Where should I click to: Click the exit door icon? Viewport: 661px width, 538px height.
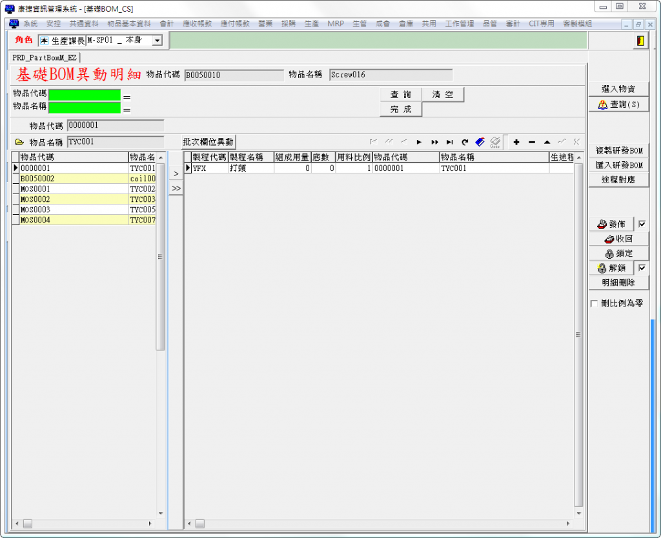(640, 41)
